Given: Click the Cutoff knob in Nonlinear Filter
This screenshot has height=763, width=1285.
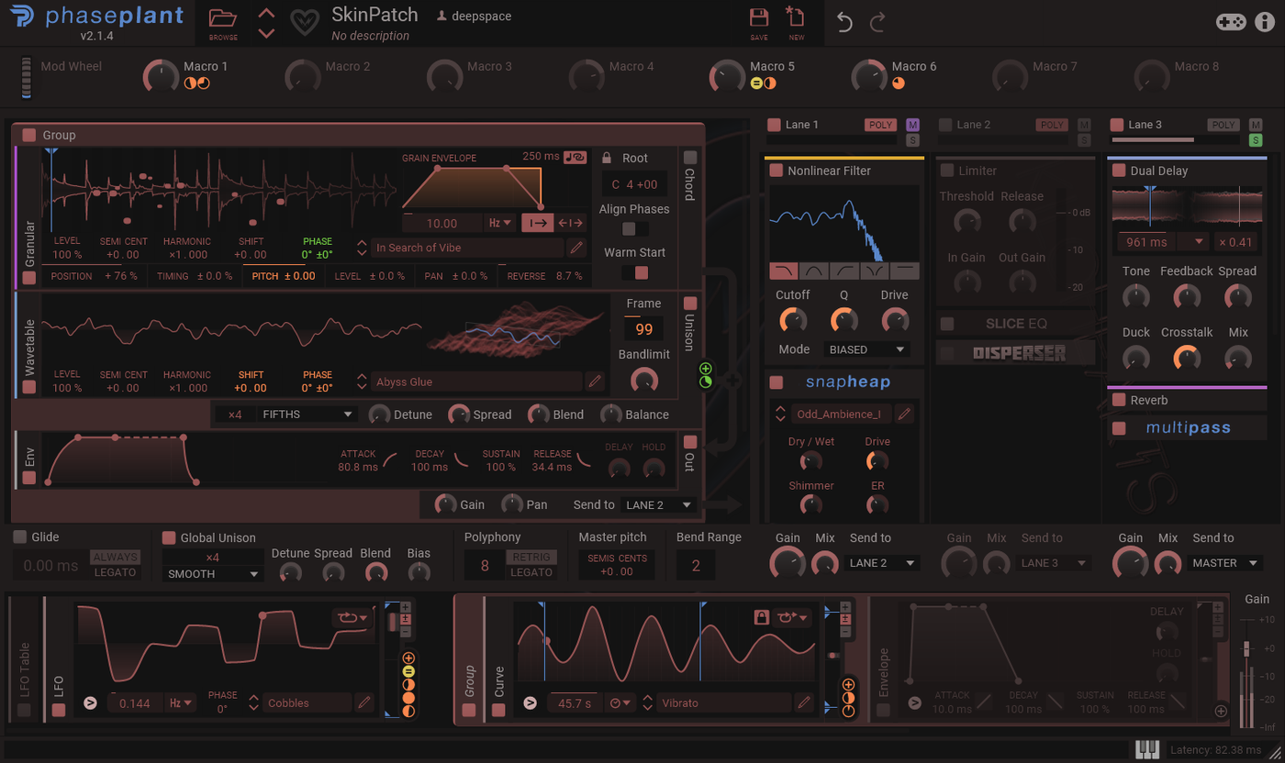Looking at the screenshot, I should pos(792,320).
